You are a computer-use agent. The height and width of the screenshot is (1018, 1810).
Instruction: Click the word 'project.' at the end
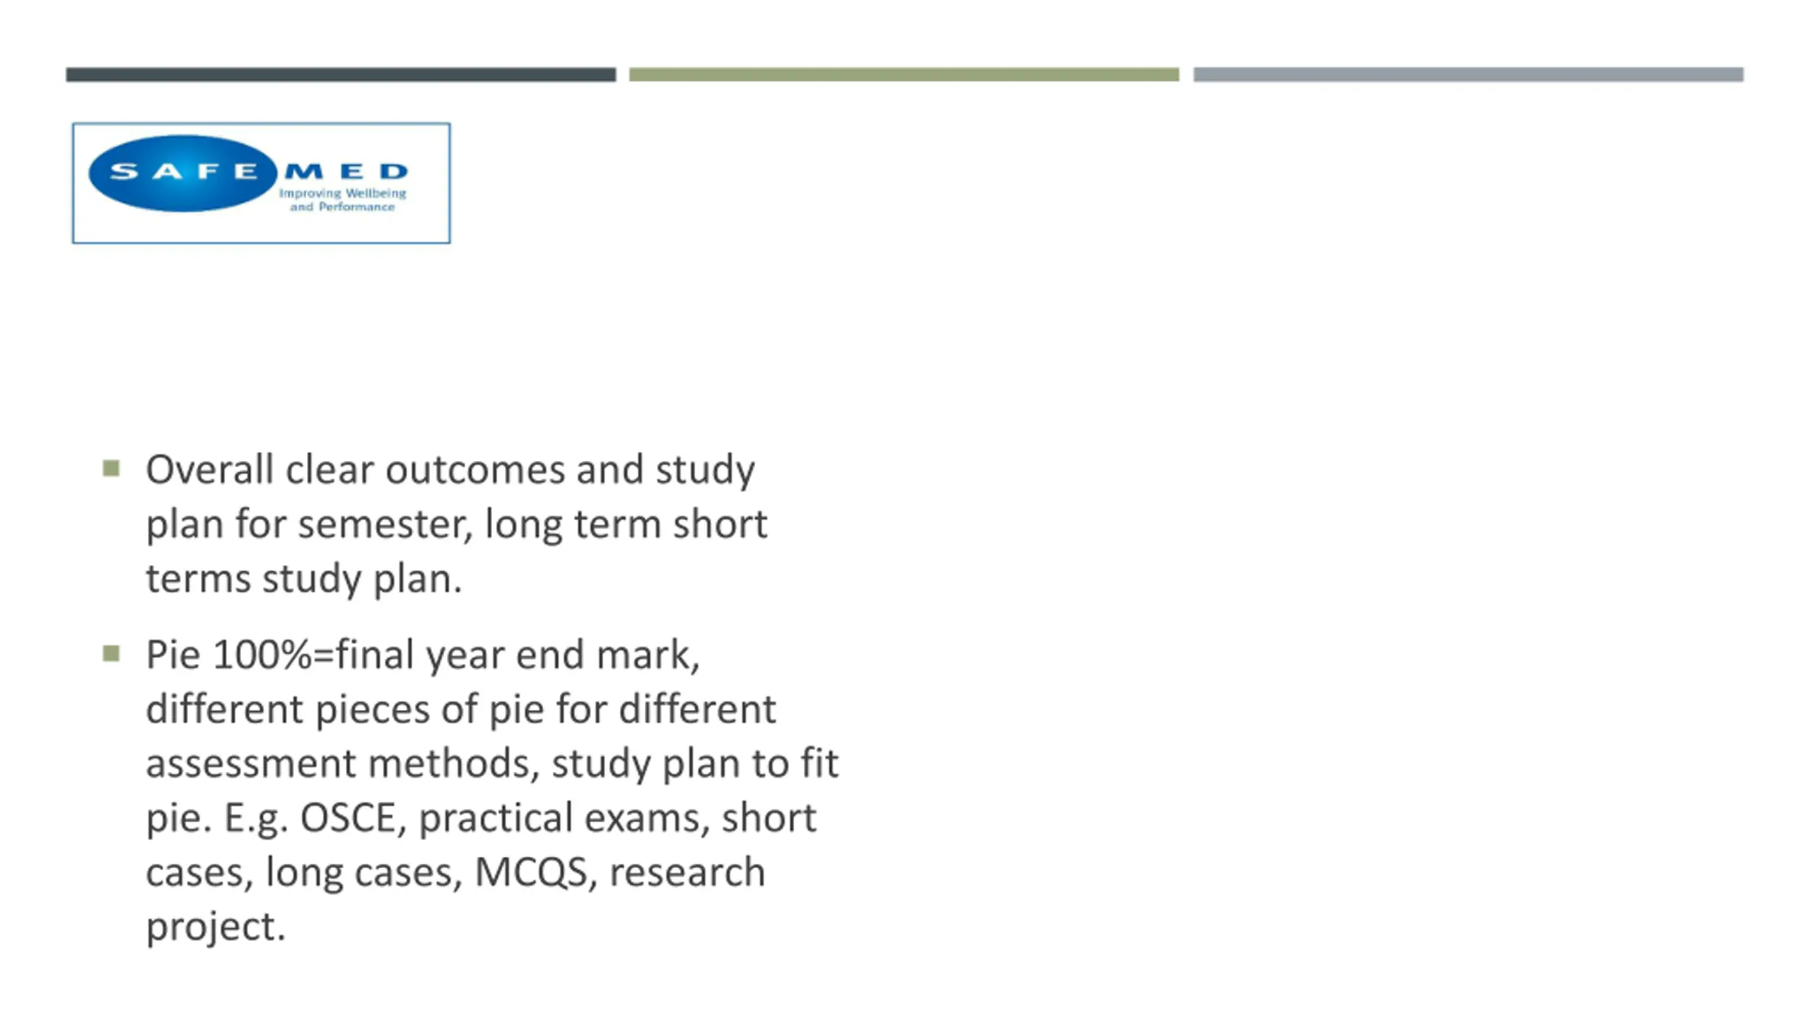(x=216, y=928)
